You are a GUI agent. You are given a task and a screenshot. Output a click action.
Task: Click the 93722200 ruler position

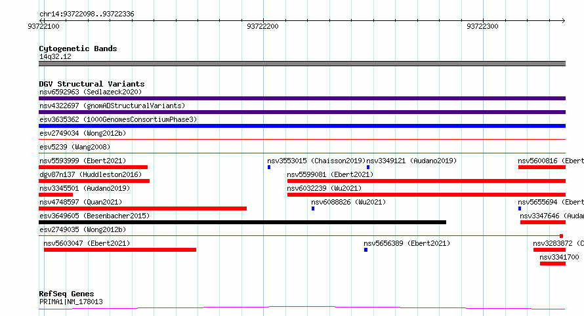click(262, 26)
